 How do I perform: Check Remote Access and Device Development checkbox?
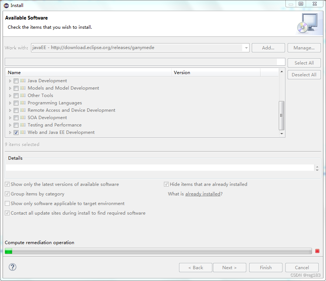pos(16,110)
